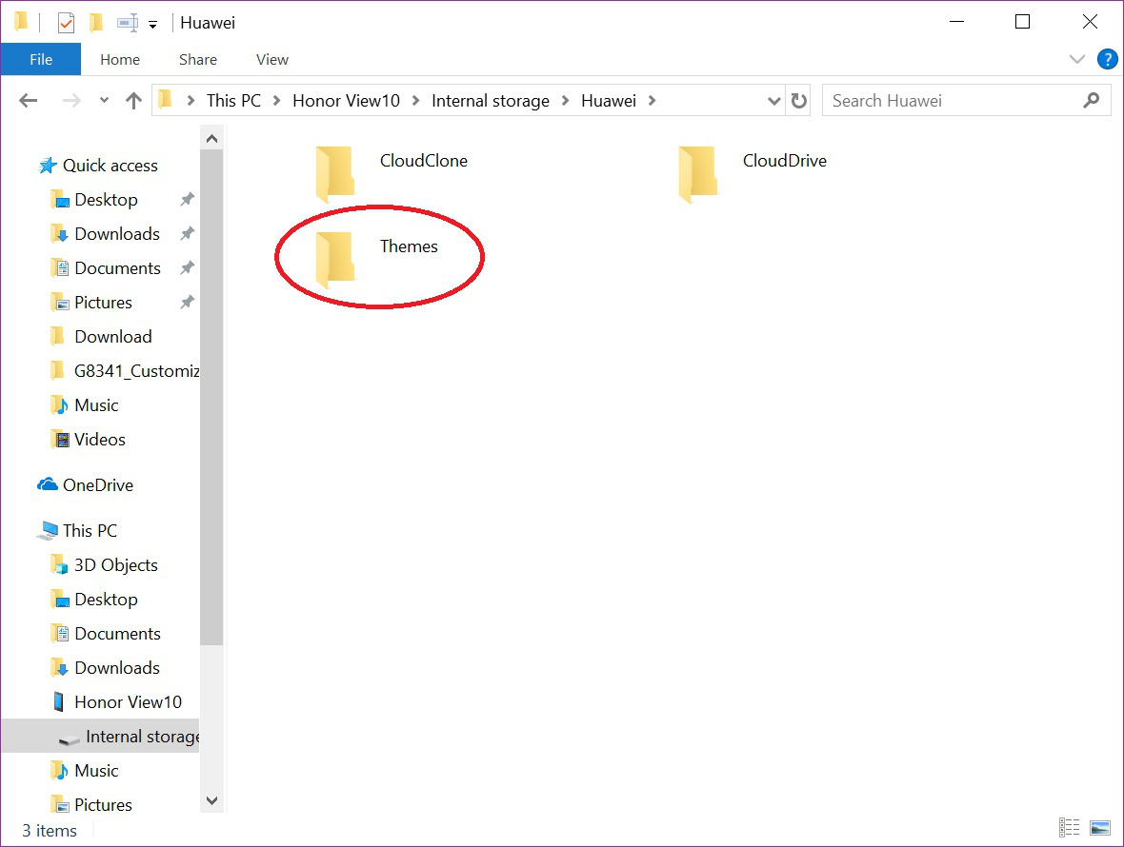Open Customize Quick Access Toolbar dropdown

[152, 25]
